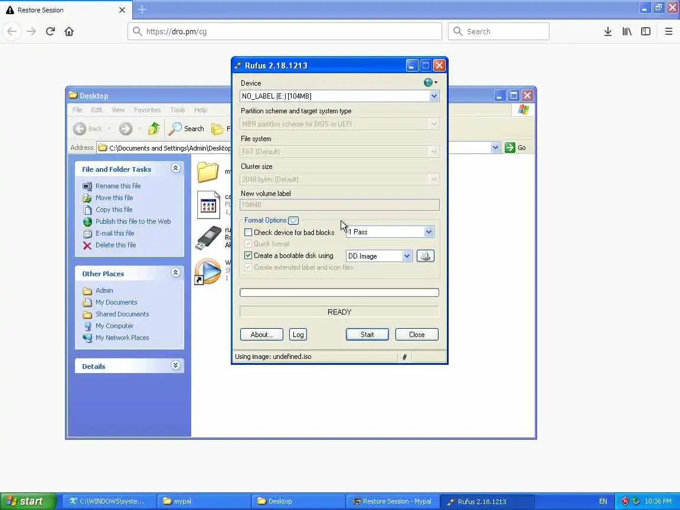The width and height of the screenshot is (680, 510).
Task: Collapse the Format Options advanced toggle
Action: coord(293,220)
